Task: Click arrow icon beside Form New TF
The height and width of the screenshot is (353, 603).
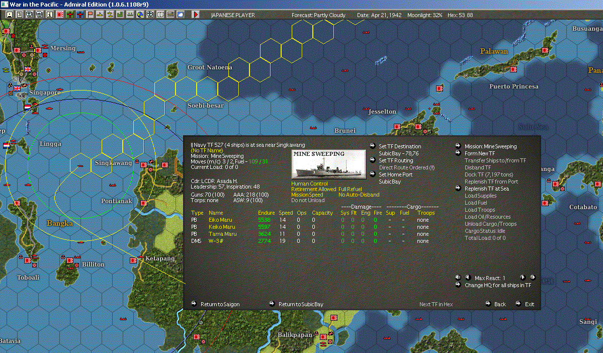Action: [458, 153]
